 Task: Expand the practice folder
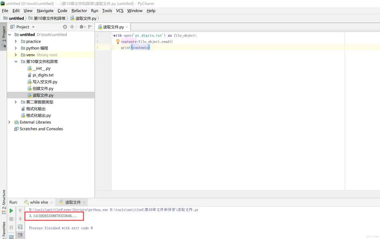pyautogui.click(x=15, y=41)
